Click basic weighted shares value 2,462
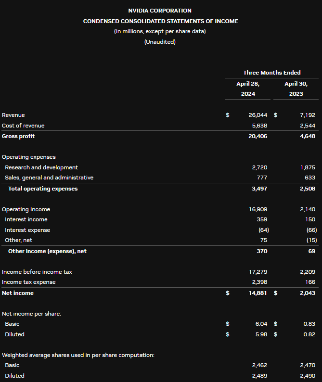This screenshot has width=322, height=382. point(259,366)
